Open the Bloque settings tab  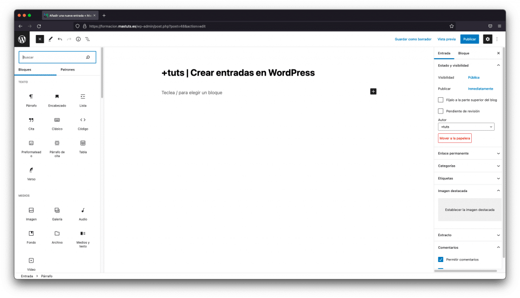tap(464, 53)
